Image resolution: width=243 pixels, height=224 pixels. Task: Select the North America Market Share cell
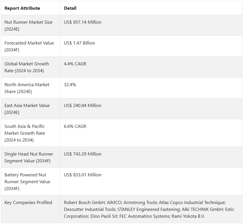click(27, 88)
